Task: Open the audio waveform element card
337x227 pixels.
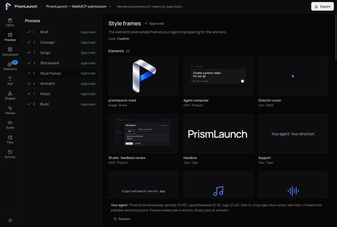Action: [293, 184]
